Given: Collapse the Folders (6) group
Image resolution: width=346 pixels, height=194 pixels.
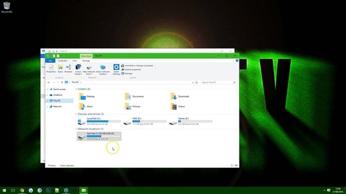Looking at the screenshot, I should pos(76,89).
